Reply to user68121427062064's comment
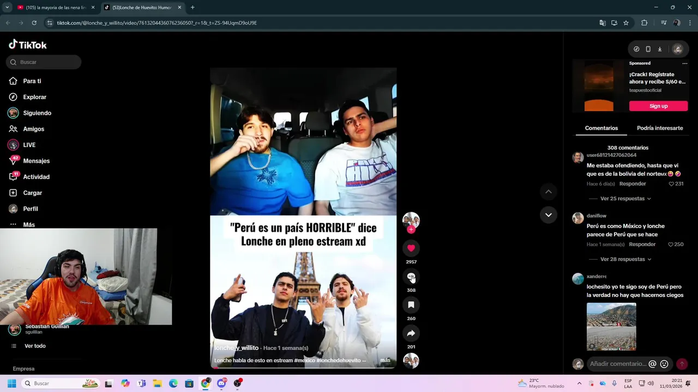 pyautogui.click(x=633, y=184)
